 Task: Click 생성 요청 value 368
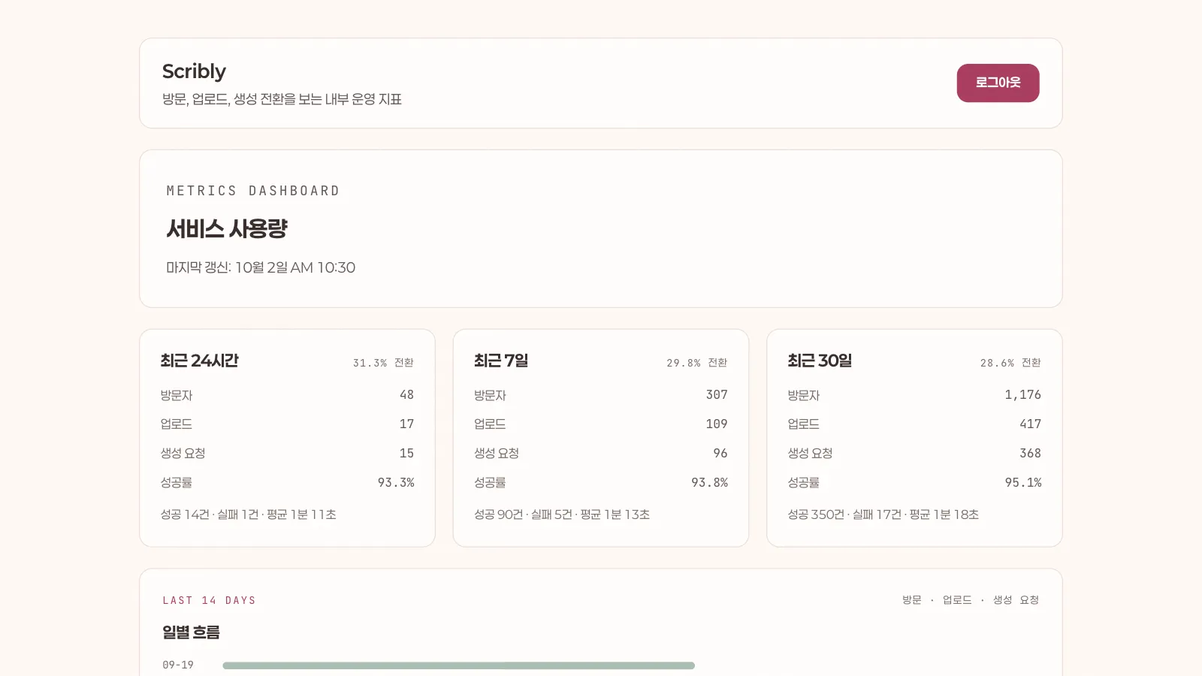[1031, 453]
